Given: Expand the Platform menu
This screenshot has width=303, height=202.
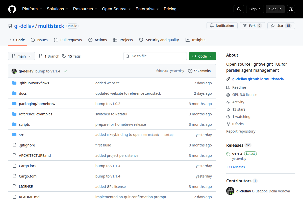Looking at the screenshot, I should coord(32,9).
